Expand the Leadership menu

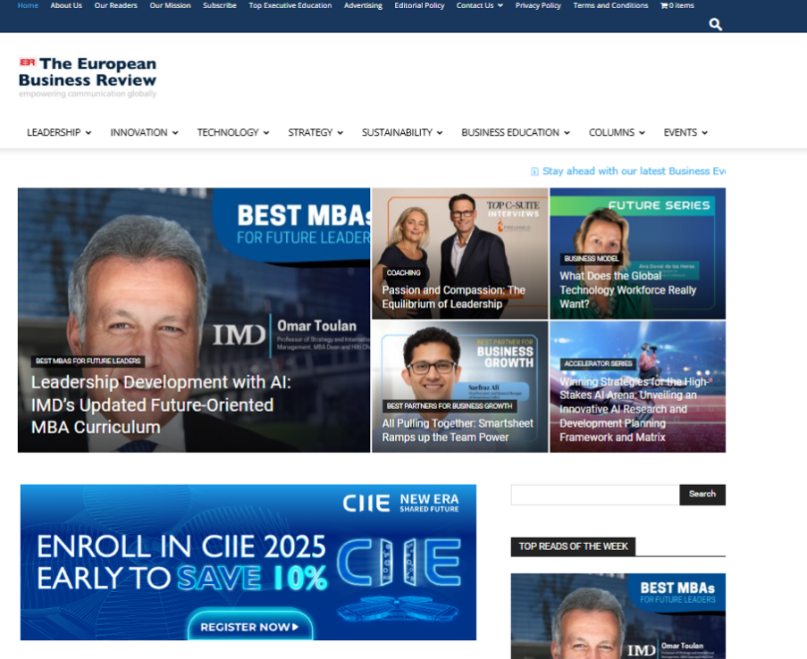[x=59, y=133]
